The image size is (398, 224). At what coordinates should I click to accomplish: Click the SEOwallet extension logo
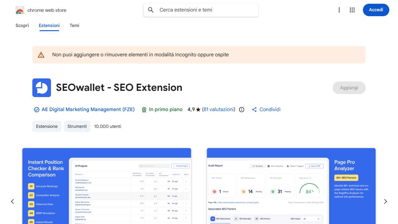(x=41, y=88)
